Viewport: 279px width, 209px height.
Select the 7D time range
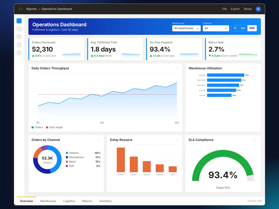[x=235, y=28]
